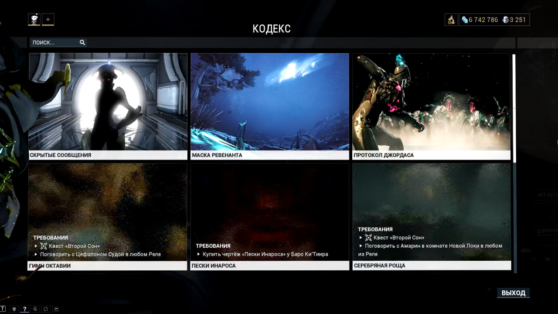Click 'Поговорить с Амарин' requirement line
This screenshot has width=558, height=314.
tap(430, 250)
